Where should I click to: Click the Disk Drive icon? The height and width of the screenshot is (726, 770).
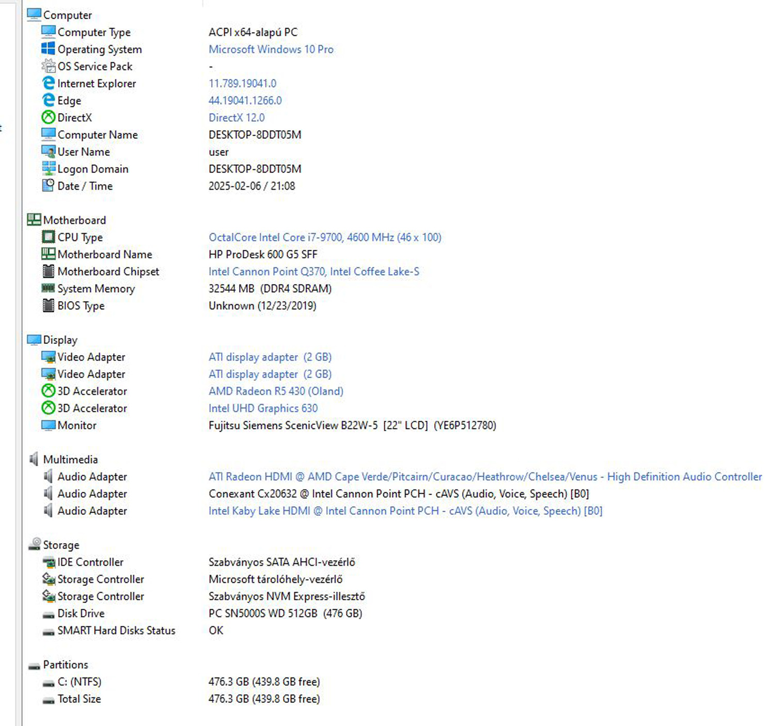coord(48,614)
